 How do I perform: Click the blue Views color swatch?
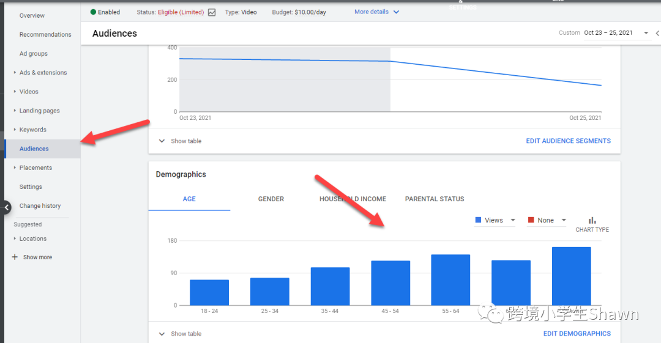tap(479, 221)
